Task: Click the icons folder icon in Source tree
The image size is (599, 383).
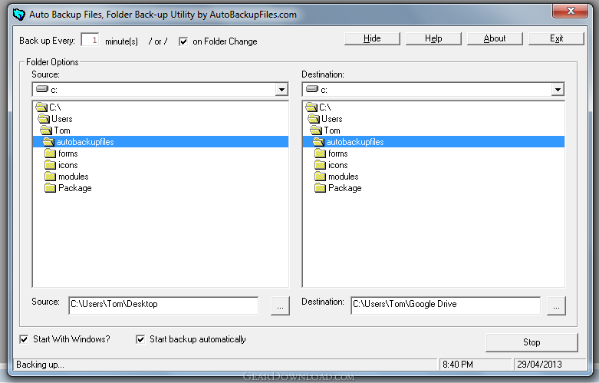Action: 50,165
